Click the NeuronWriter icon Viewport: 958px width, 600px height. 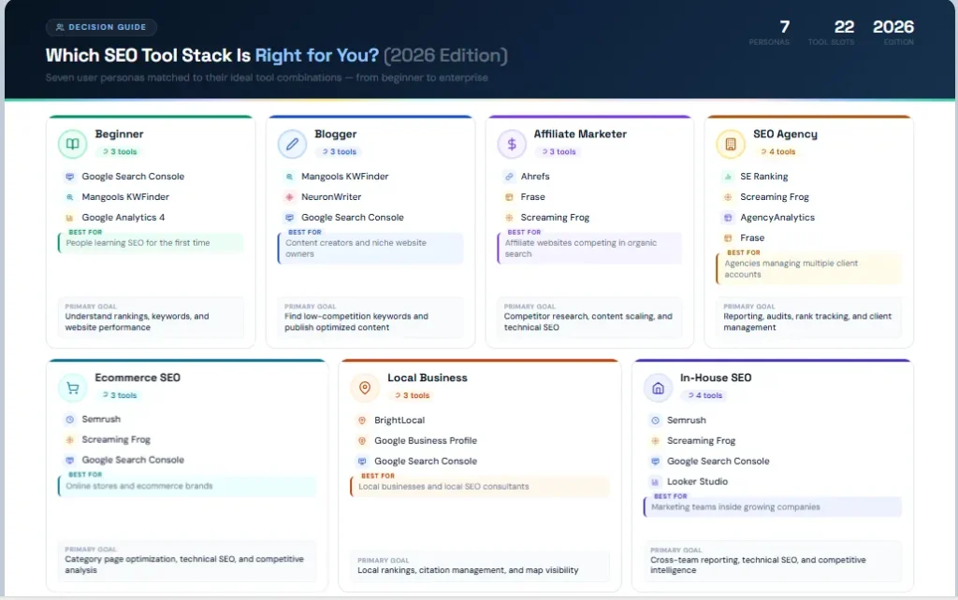(289, 197)
